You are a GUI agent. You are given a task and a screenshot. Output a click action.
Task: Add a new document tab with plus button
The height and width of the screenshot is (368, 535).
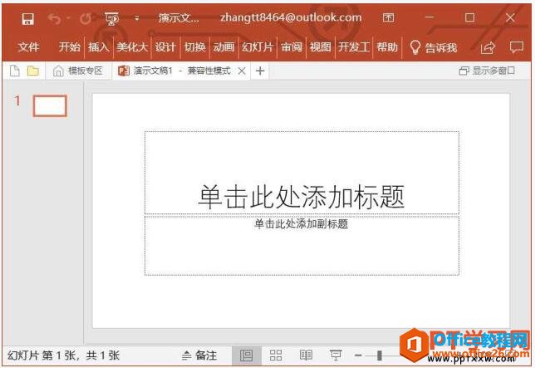260,71
